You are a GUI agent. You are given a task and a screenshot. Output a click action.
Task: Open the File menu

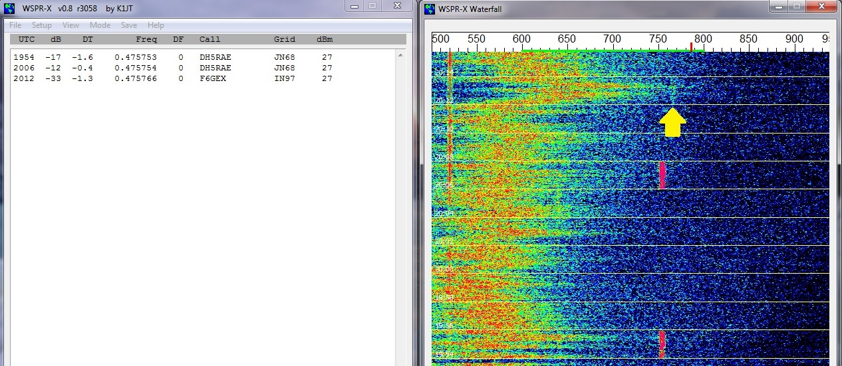click(15, 25)
